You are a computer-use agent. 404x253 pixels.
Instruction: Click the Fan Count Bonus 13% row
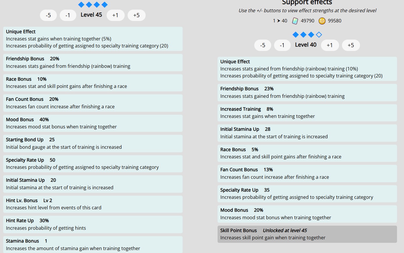click(x=307, y=174)
